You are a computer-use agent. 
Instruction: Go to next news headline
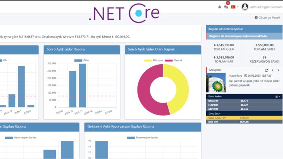tap(278, 70)
